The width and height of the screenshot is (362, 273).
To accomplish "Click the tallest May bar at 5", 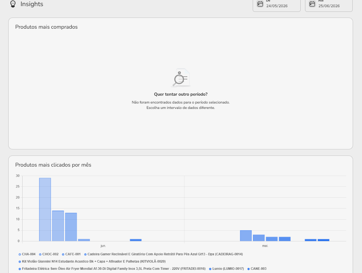I will click(x=246, y=236).
